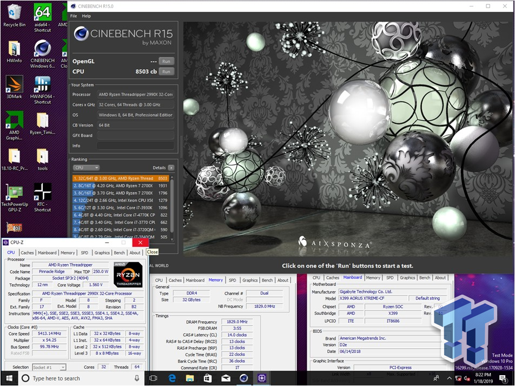Open the CPU ranking type dropdown
Image resolution: width=515 pixels, height=386 pixels.
86,168
